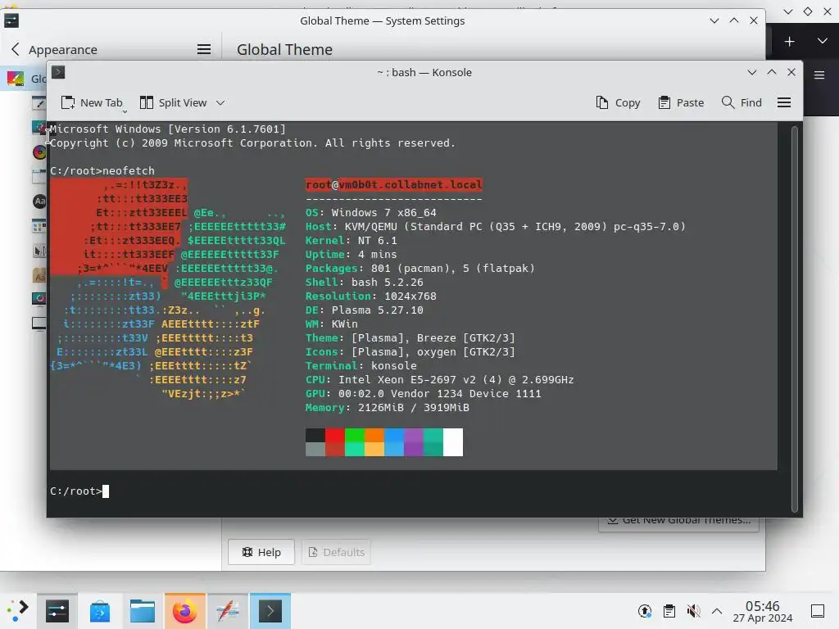Viewport: 839px width, 629px height.
Task: Click the terminal prompt cursor at C:/root>
Action: [x=106, y=491]
